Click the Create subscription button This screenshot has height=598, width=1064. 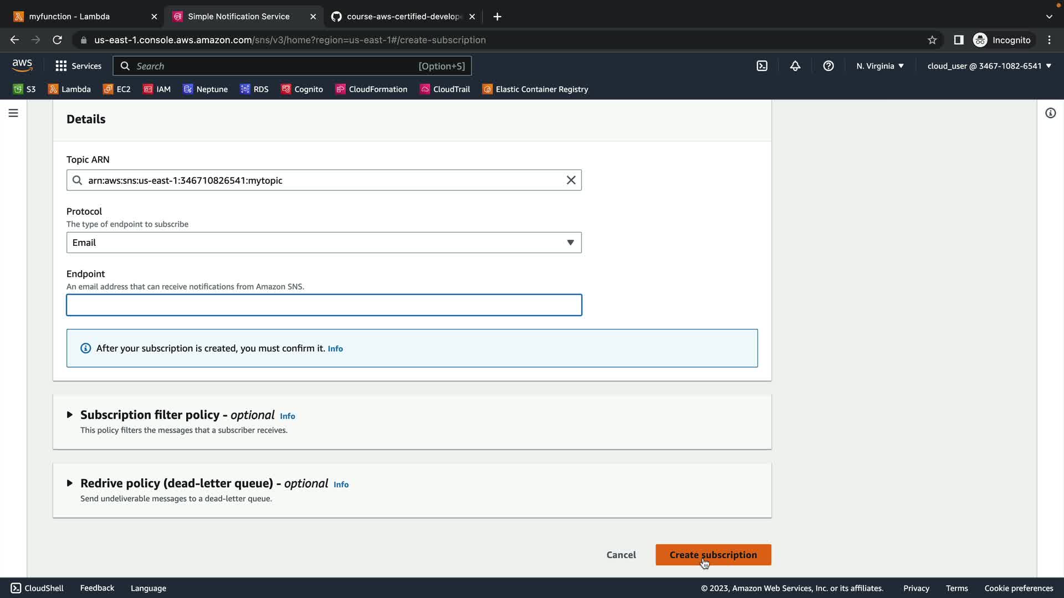[x=713, y=555]
